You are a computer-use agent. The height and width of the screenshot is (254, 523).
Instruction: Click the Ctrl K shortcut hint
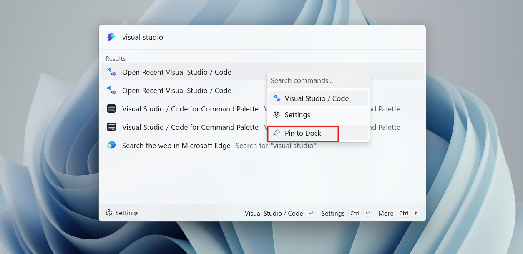pos(410,213)
